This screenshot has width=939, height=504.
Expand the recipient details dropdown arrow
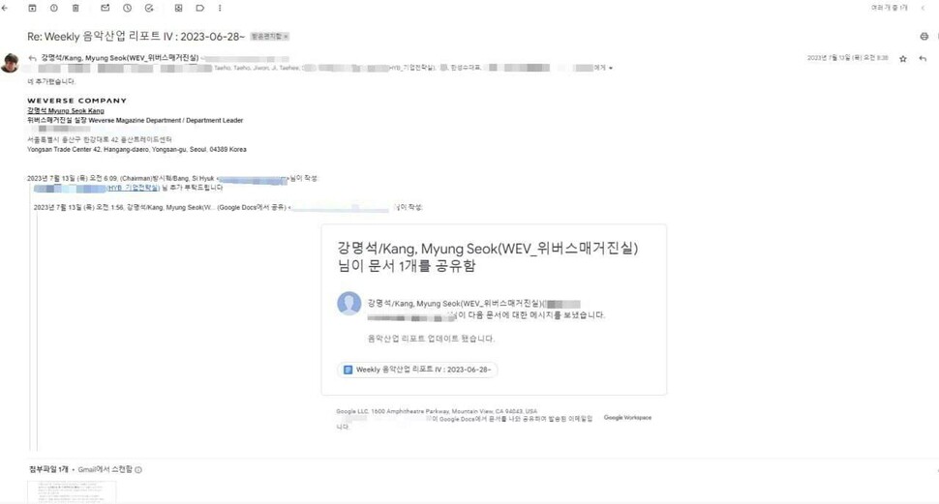[611, 69]
